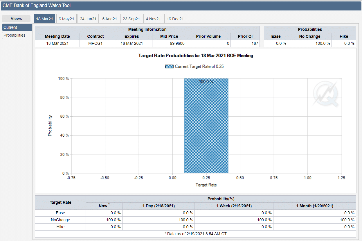The width and height of the screenshot is (362, 241).
Task: Open the 18 Mar21 meeting tab
Action: pos(44,19)
